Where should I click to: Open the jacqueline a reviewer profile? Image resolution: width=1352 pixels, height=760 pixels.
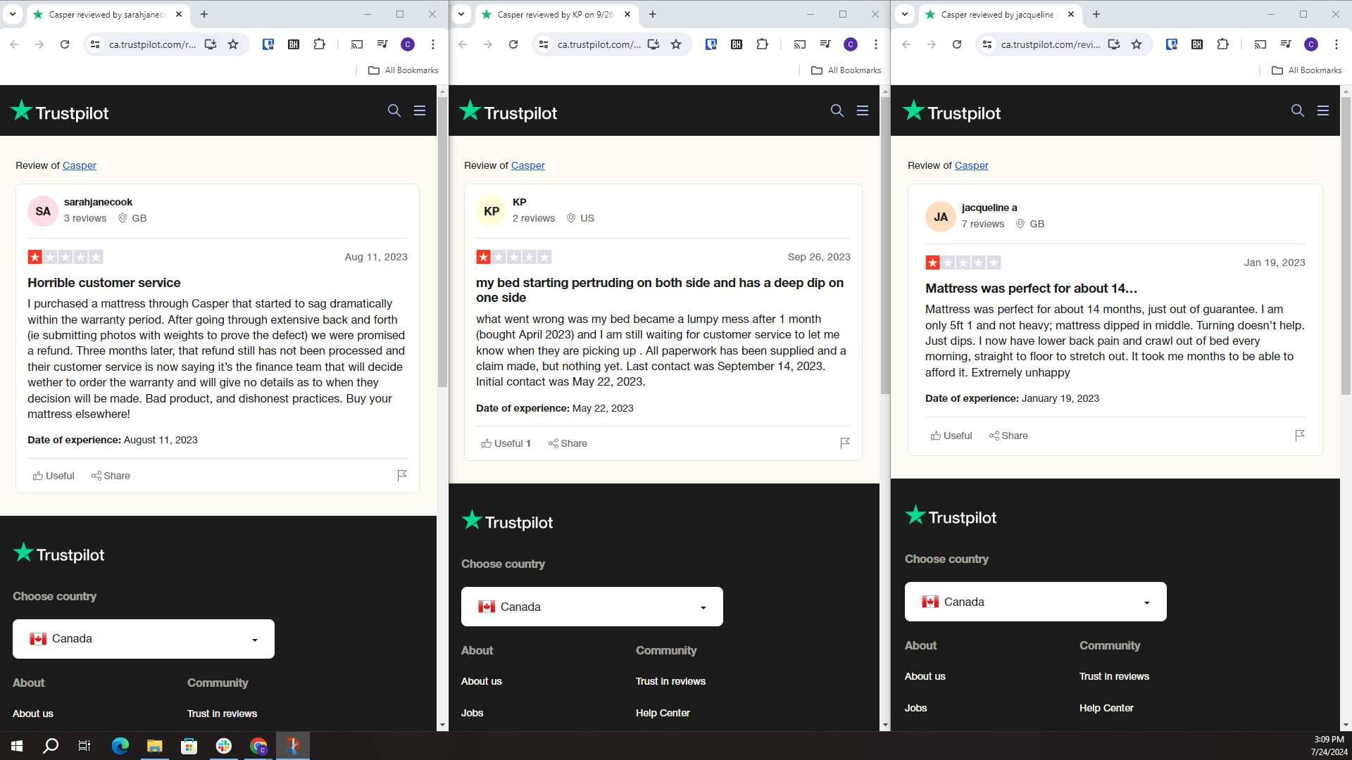pyautogui.click(x=989, y=208)
